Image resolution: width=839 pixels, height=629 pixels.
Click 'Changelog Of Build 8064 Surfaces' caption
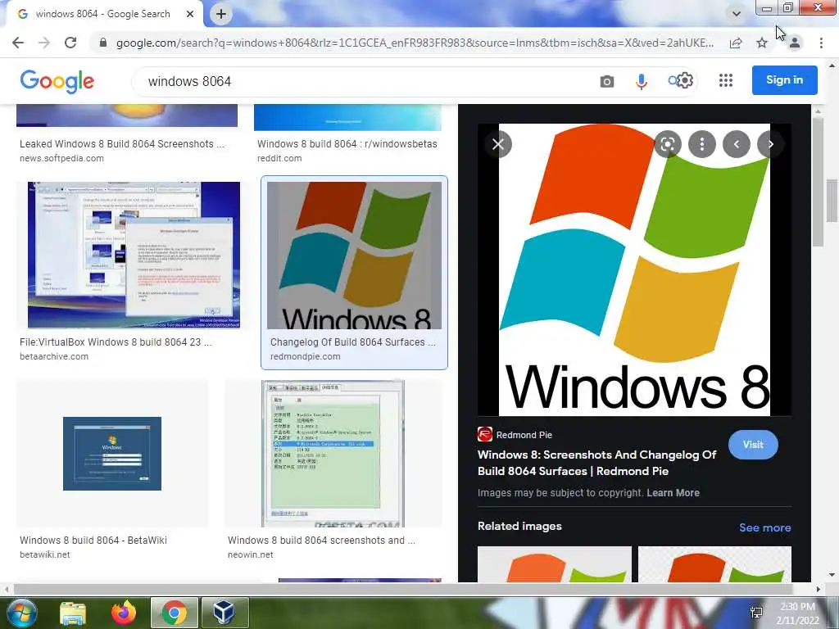point(352,342)
